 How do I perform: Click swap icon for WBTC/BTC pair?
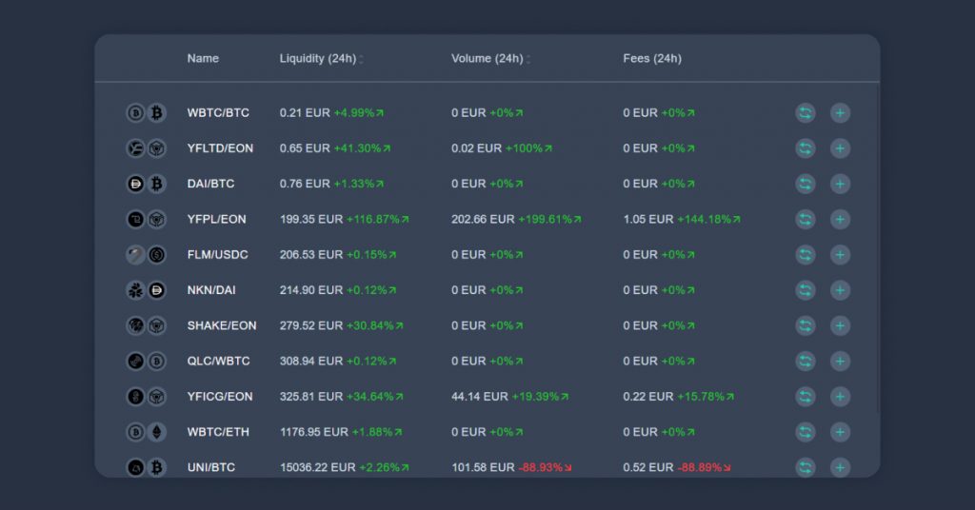pos(806,113)
